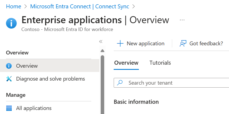Open the ellipsis more options menu
Viewport: 229px width, 114px height.
coord(182,20)
